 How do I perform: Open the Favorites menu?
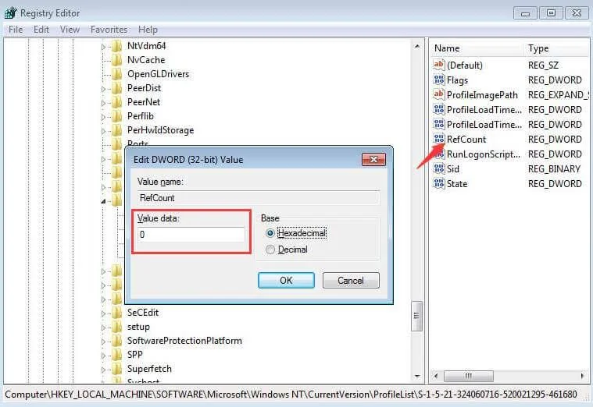(x=109, y=30)
